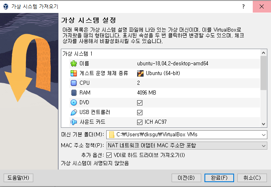
Task: Open the 머신 기본 폴더 dropdown arrow
Action: point(264,135)
